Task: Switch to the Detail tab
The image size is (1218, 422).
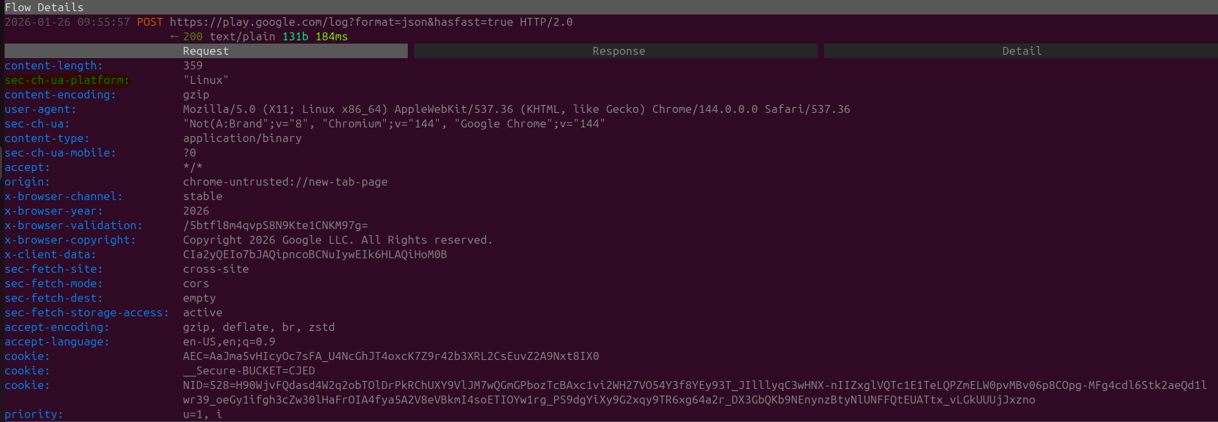Action: pyautogui.click(x=1020, y=51)
